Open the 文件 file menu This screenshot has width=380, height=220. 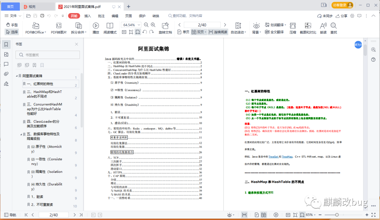click(x=13, y=16)
